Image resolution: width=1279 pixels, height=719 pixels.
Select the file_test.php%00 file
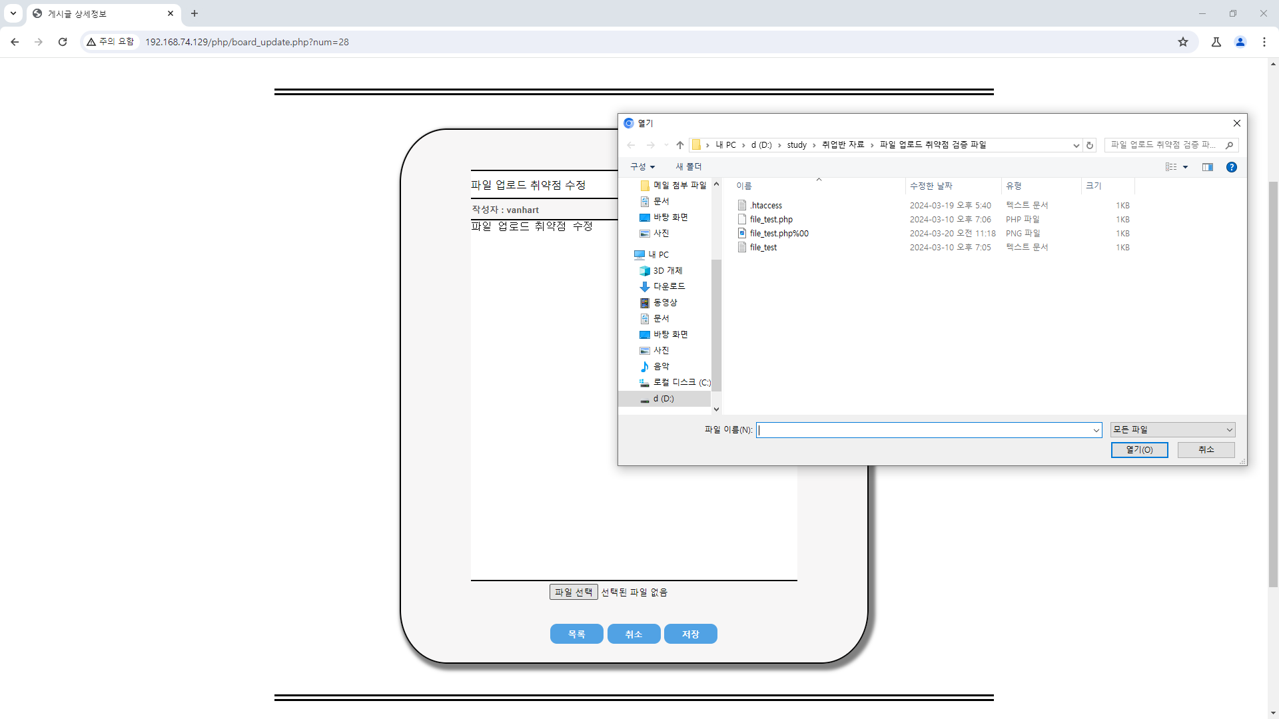point(779,234)
